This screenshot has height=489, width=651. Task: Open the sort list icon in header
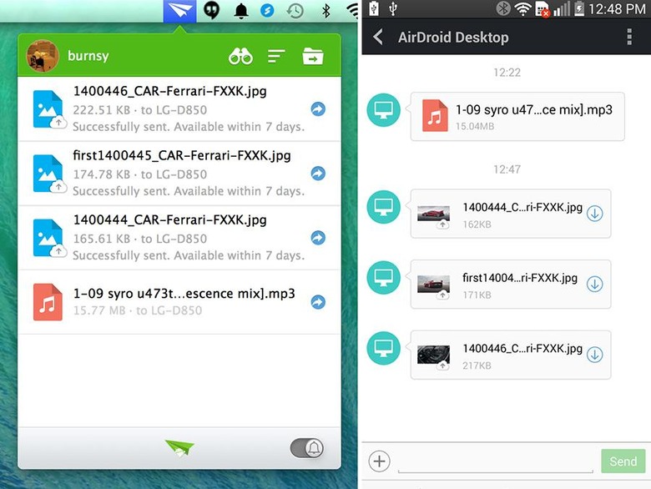pos(276,57)
